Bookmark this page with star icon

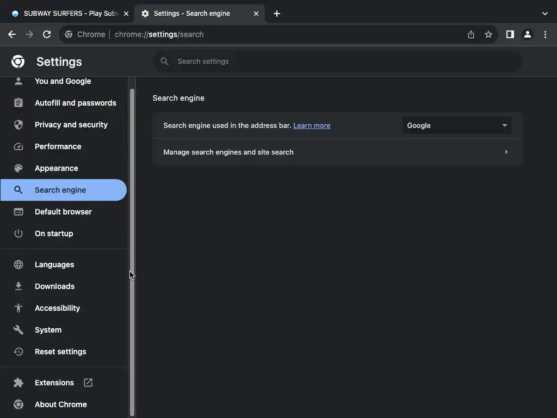pyautogui.click(x=488, y=34)
